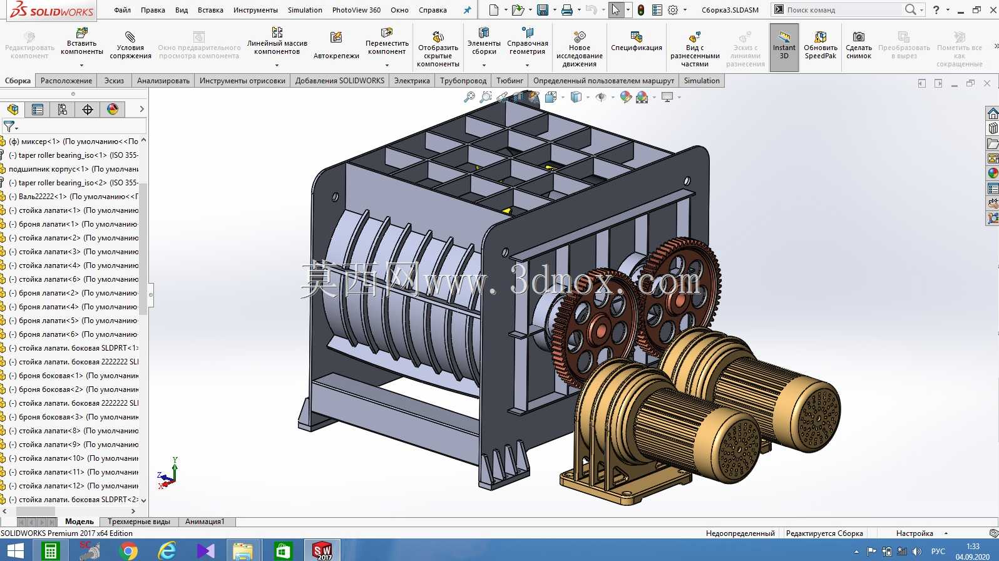Select миксер<1> in the design tree
The height and width of the screenshot is (561, 999).
pos(74,142)
